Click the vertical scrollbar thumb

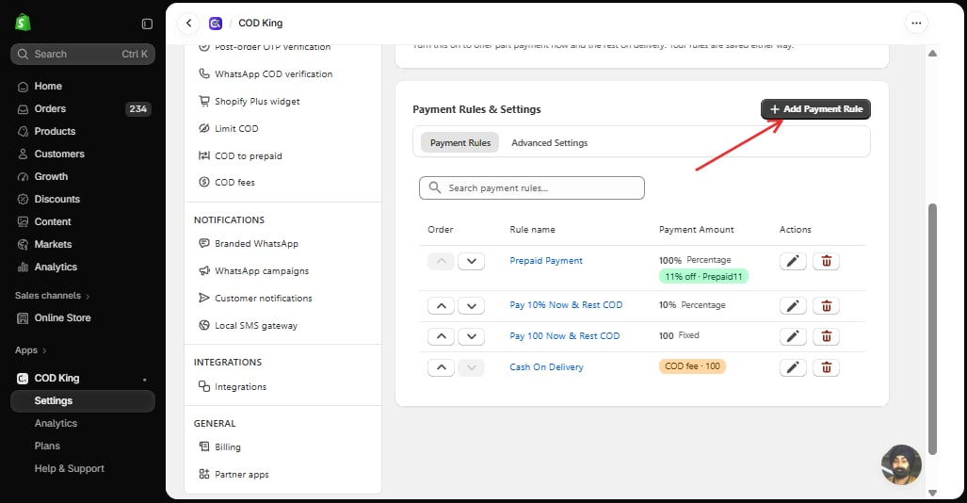tap(932, 329)
